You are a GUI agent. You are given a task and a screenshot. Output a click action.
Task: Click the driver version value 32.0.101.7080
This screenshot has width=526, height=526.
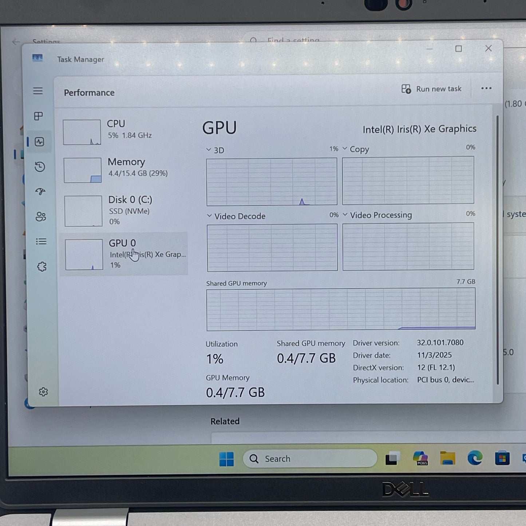[x=440, y=343]
